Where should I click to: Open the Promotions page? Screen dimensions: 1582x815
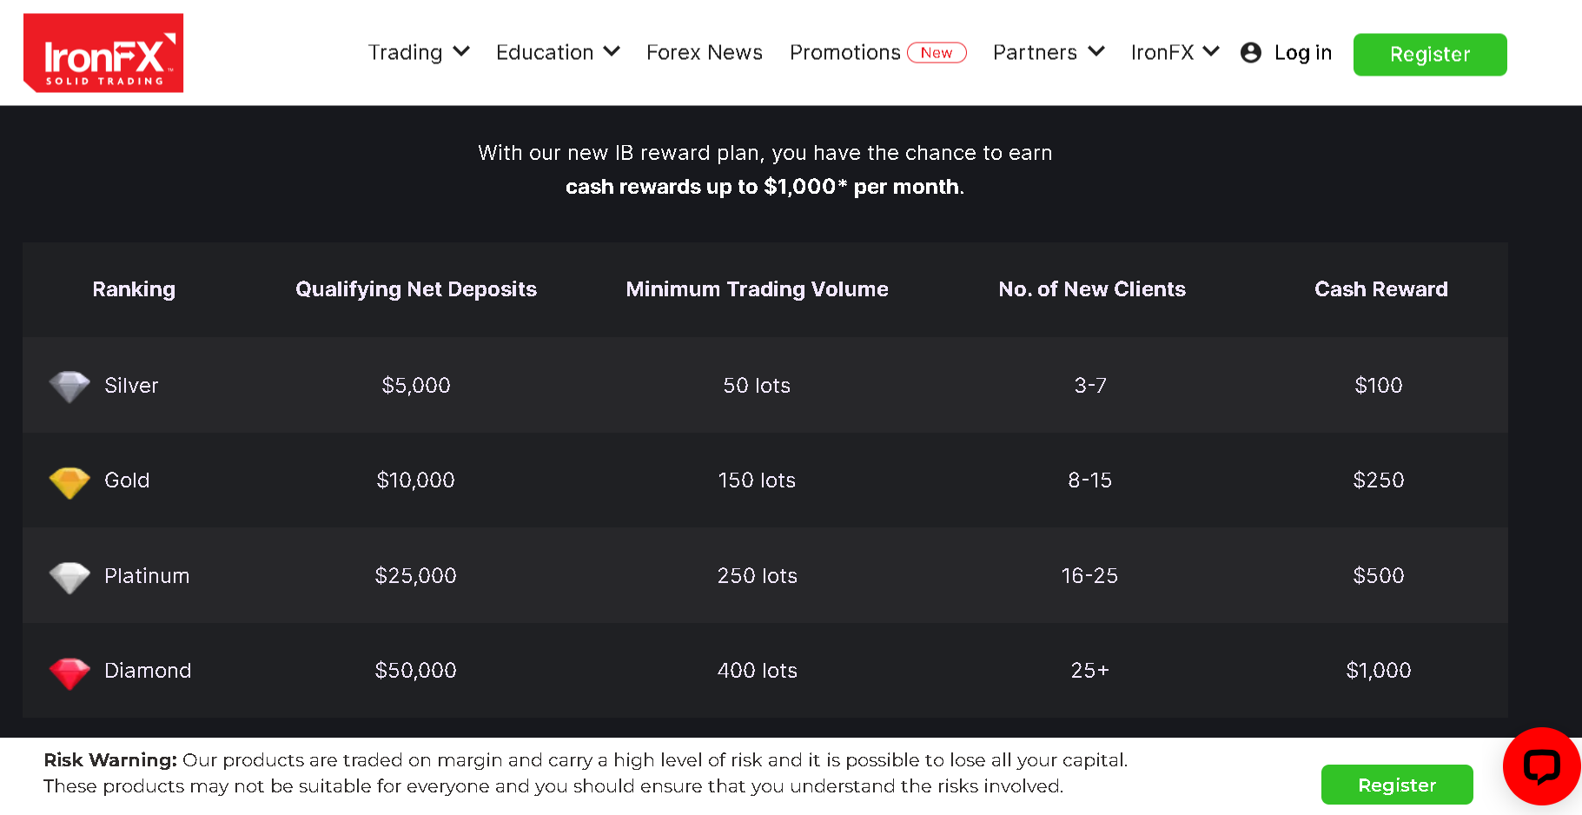tap(844, 53)
